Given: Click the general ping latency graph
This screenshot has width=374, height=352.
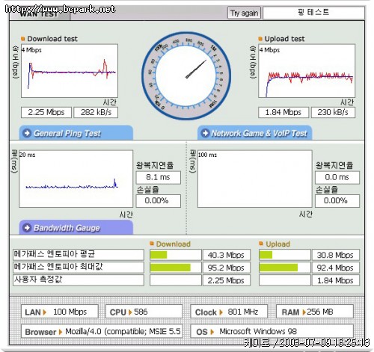Looking at the screenshot, I should click(76, 179).
